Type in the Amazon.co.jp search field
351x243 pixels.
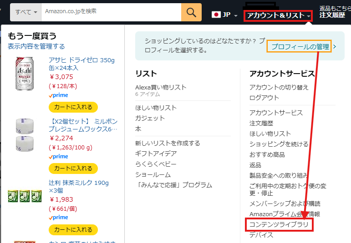tap(111, 12)
